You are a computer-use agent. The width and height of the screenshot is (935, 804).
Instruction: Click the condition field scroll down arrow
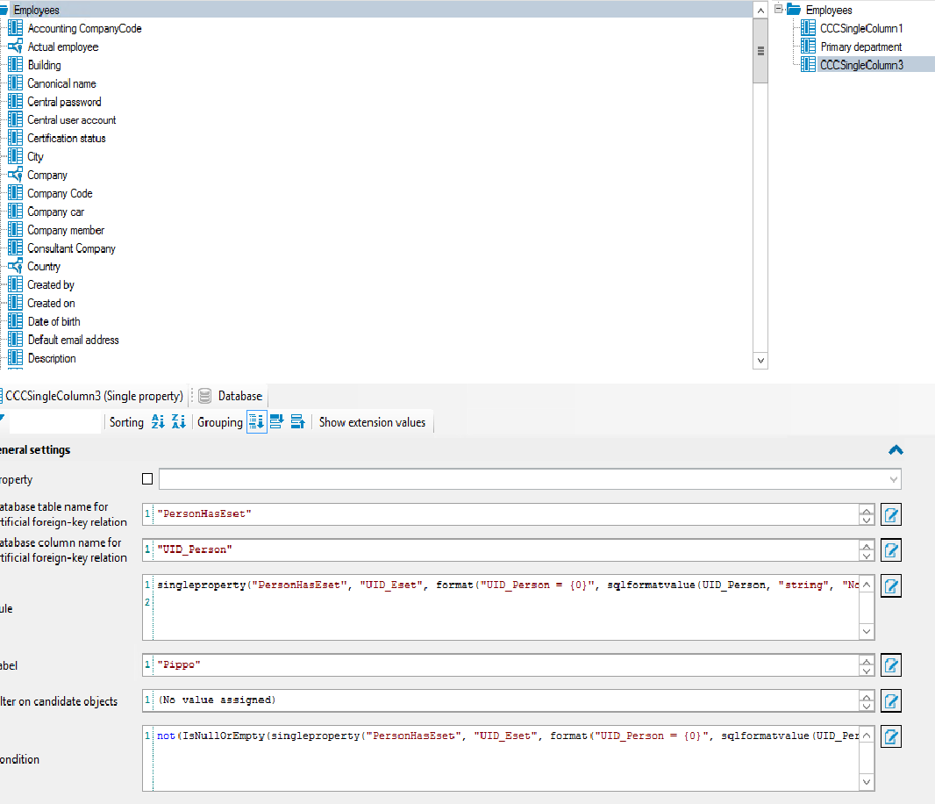pos(867,782)
